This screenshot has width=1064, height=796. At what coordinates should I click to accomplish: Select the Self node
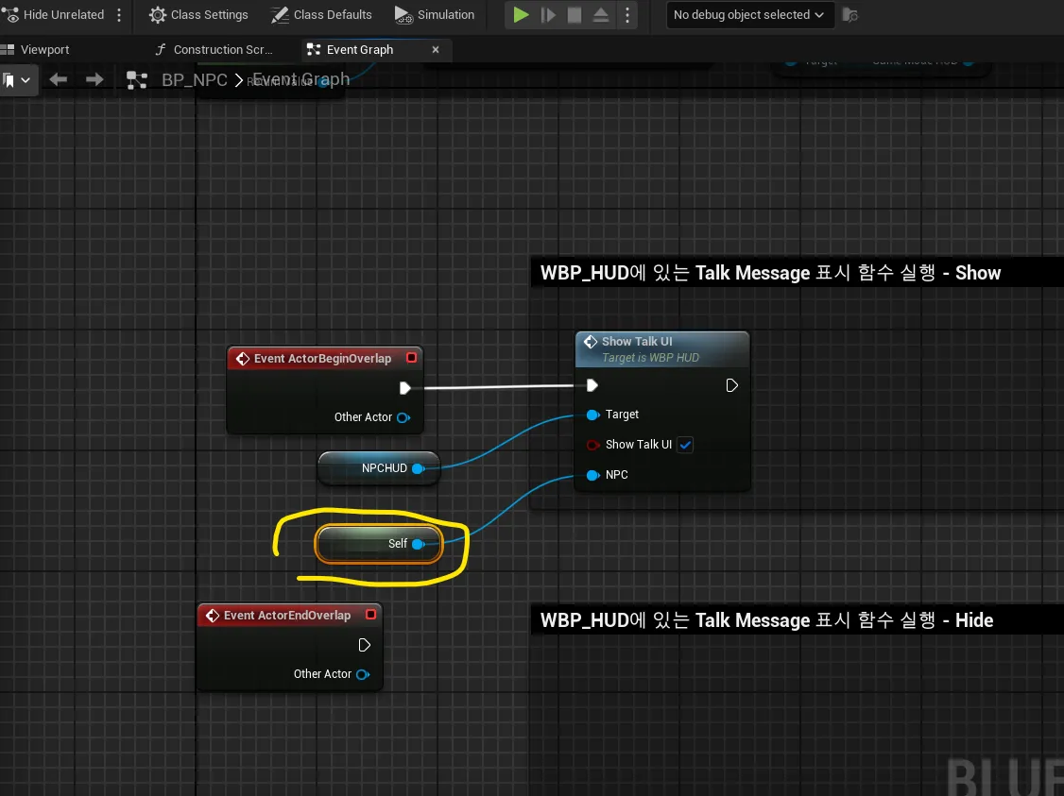coord(379,544)
